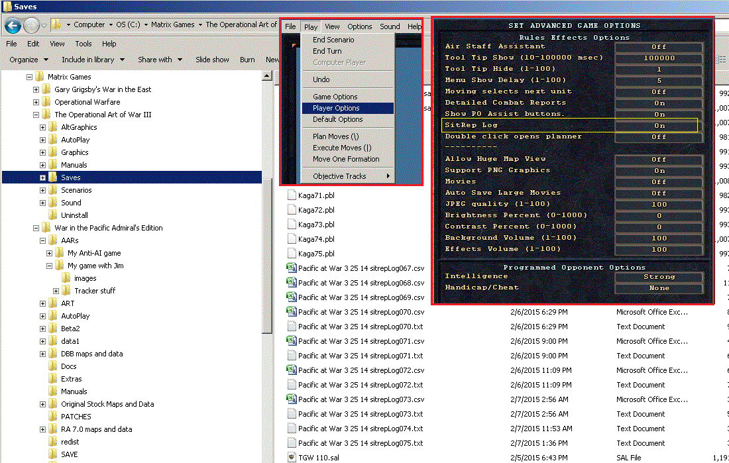Click the Excel icon of sitrepLog069.csv
729x463 pixels.
coord(292,297)
